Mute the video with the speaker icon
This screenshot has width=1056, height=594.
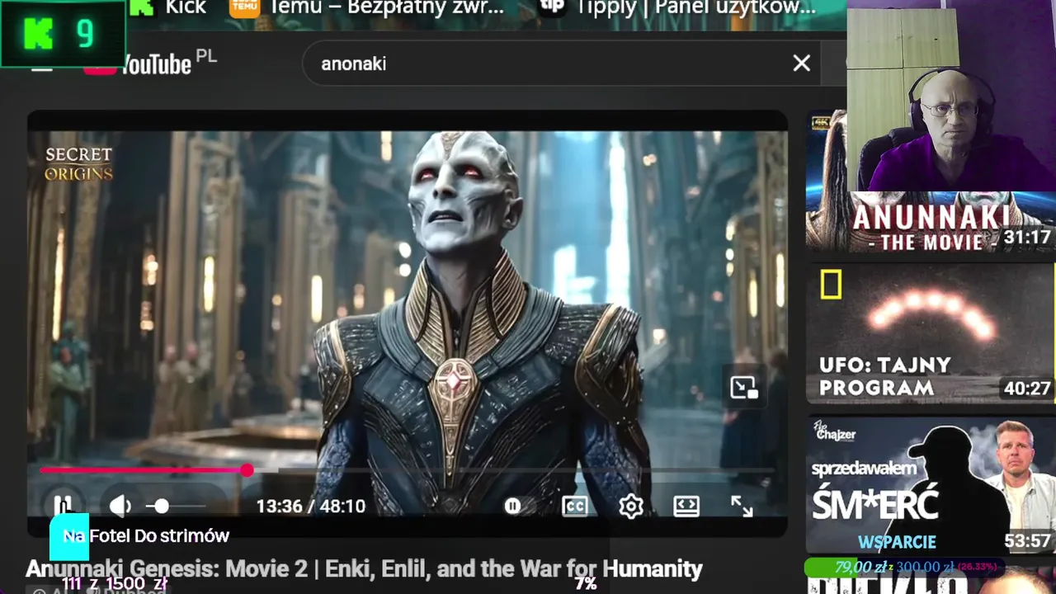click(120, 506)
